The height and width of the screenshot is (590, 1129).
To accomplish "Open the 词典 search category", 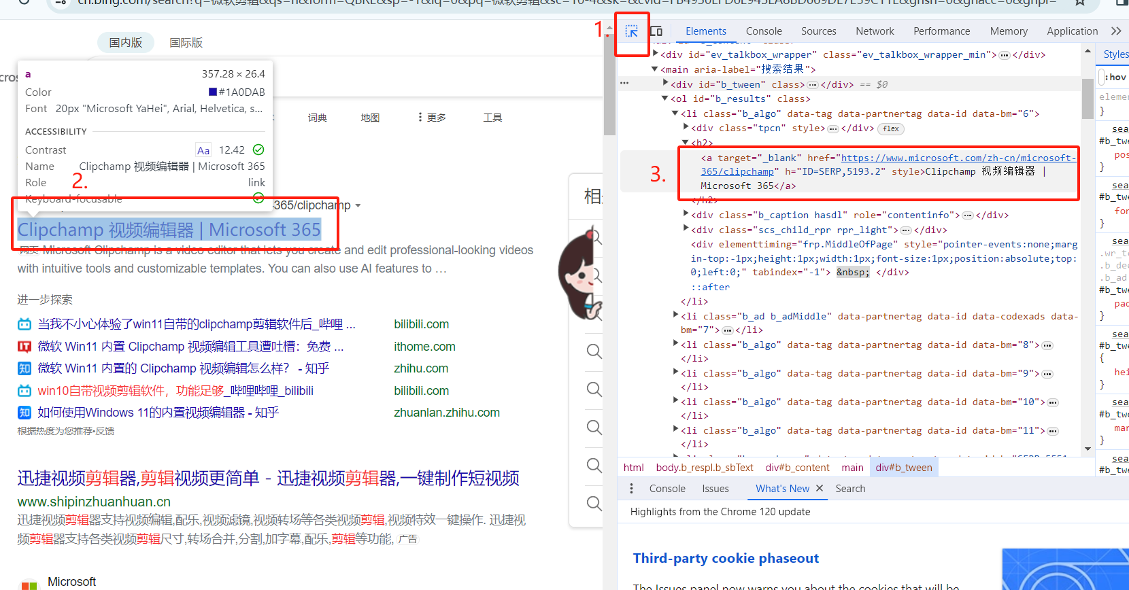I will click(318, 118).
